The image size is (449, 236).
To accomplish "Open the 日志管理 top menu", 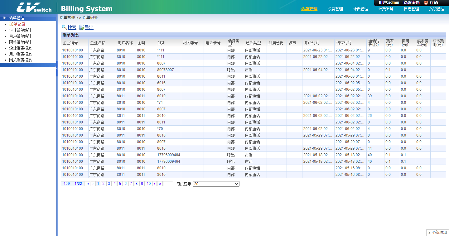I will pos(412,9).
